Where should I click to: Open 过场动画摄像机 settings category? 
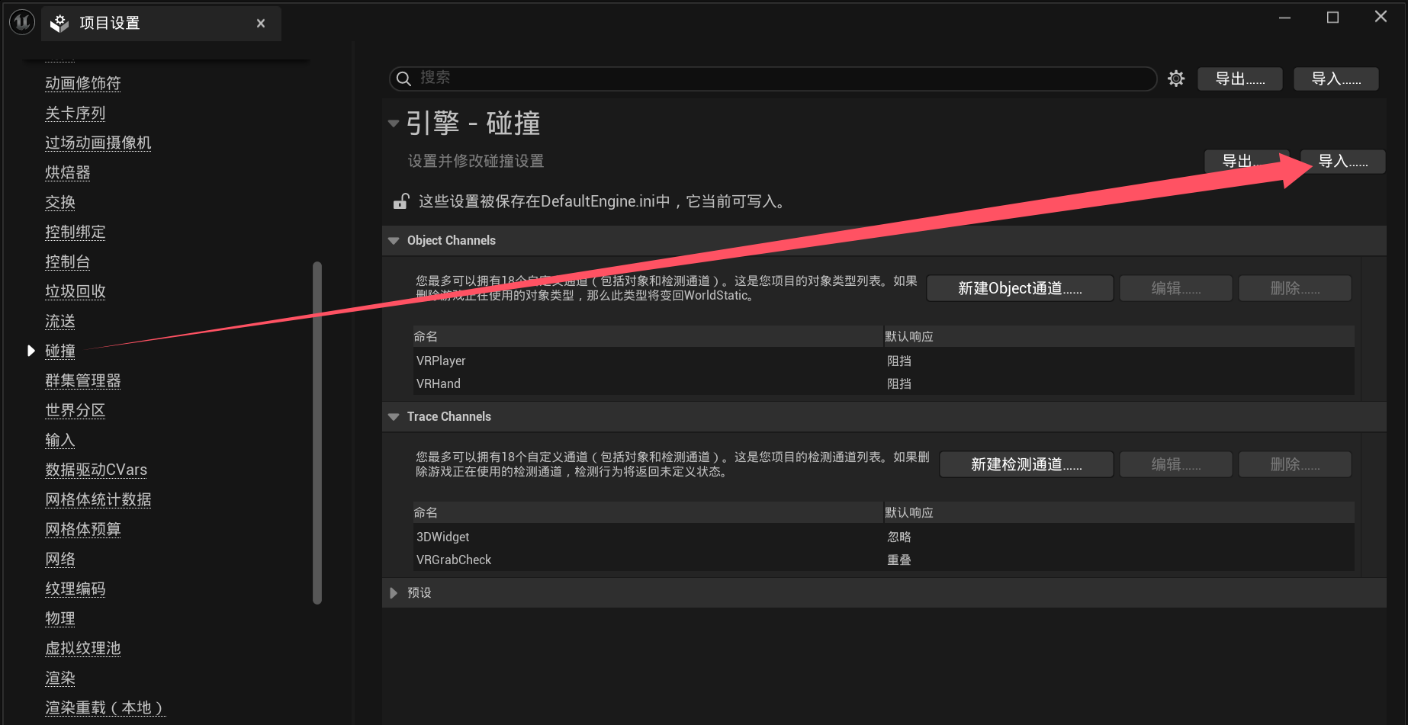(x=98, y=143)
